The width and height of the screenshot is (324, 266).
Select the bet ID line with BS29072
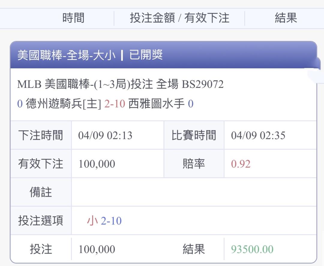click(120, 85)
